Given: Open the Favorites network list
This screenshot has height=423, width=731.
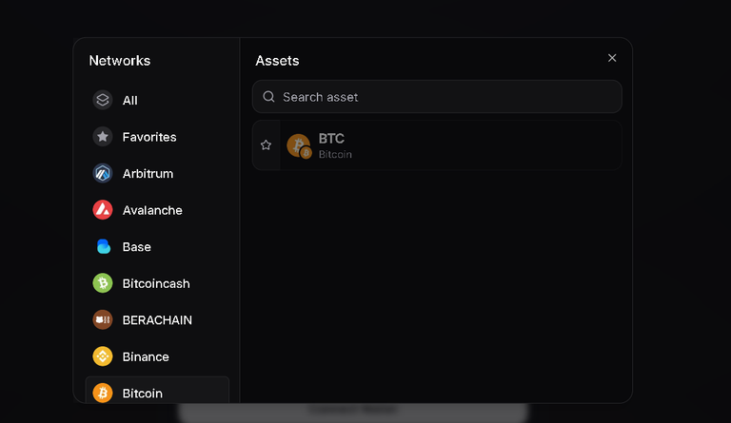Looking at the screenshot, I should (157, 137).
